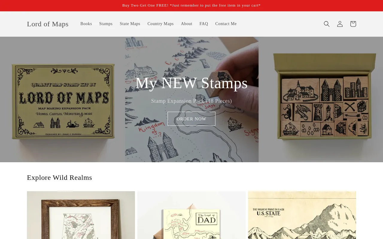Open the framed map product thumbnail
Image resolution: width=383 pixels, height=239 pixels.
(81, 215)
